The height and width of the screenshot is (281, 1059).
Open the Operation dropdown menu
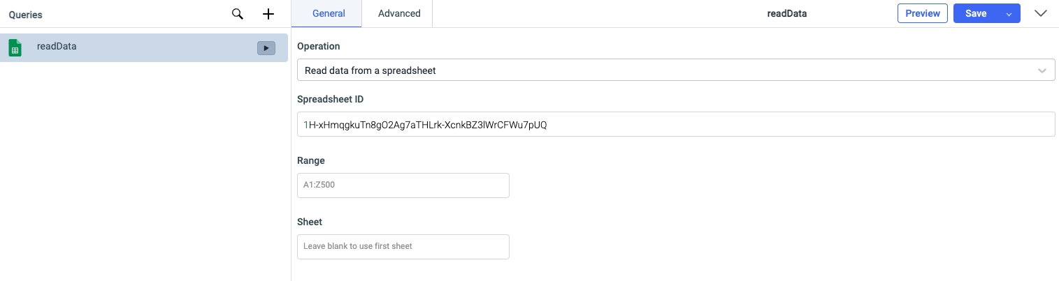tap(664, 70)
